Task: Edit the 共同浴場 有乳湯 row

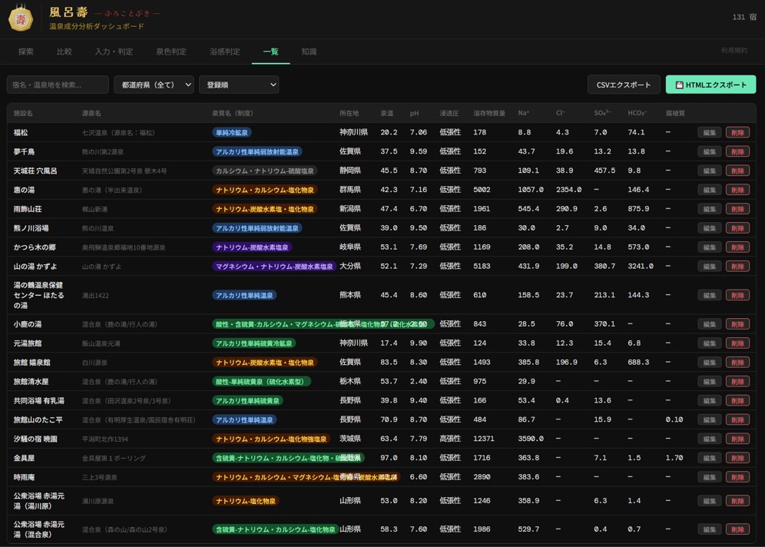Action: click(710, 400)
